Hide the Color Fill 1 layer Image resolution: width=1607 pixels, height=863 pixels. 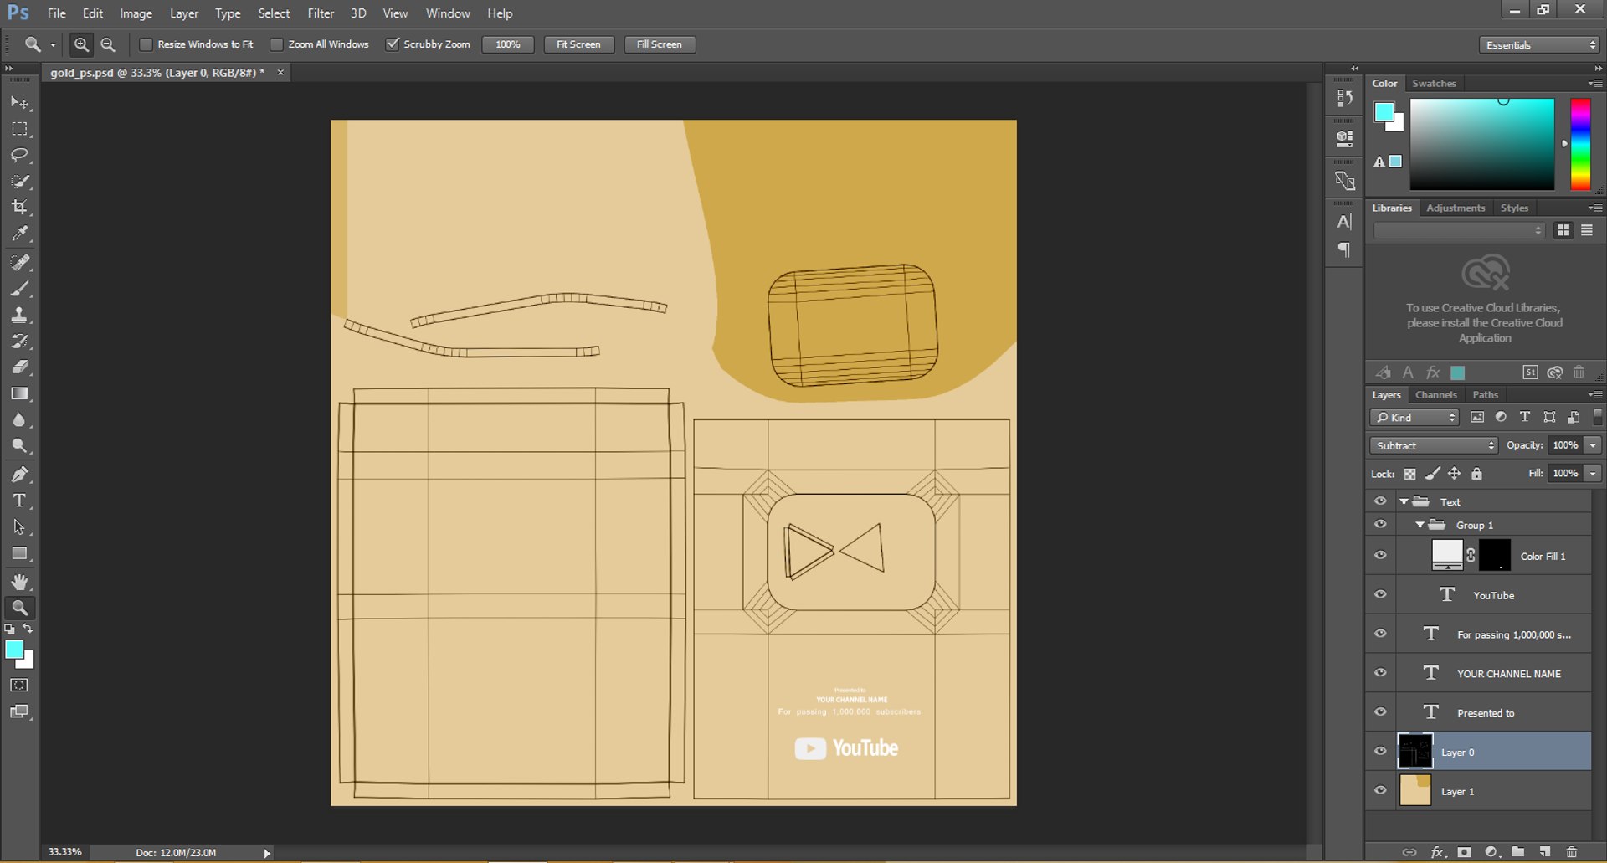(x=1380, y=555)
